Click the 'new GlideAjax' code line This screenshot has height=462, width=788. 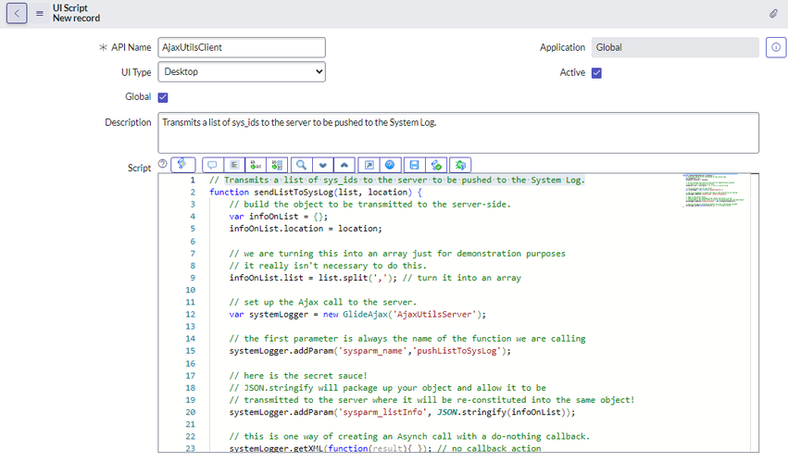[x=357, y=314]
